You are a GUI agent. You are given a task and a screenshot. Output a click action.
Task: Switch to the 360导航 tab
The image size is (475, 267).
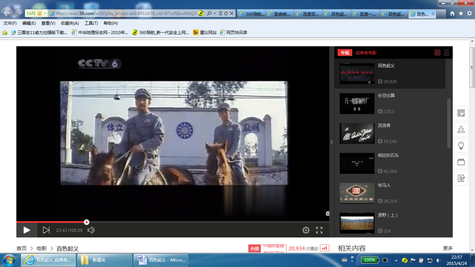251,14
